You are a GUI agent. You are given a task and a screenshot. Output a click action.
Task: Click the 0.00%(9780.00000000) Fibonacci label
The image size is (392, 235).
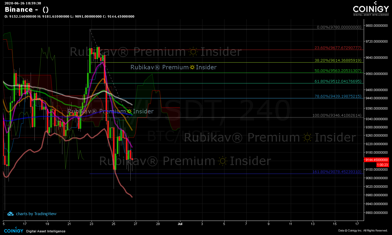click(x=339, y=27)
